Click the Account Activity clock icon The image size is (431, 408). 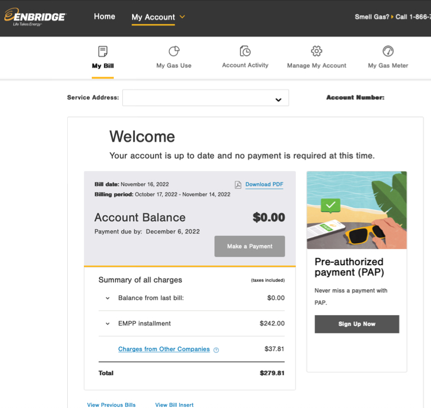pos(245,51)
